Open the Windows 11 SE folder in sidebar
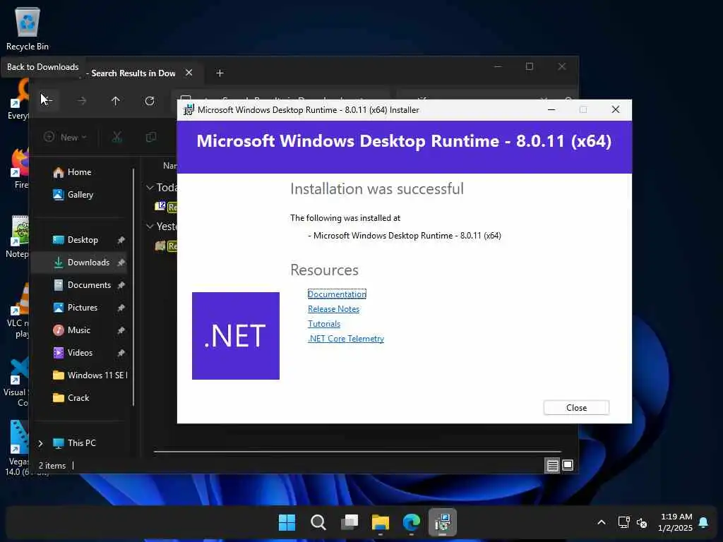 click(x=90, y=375)
